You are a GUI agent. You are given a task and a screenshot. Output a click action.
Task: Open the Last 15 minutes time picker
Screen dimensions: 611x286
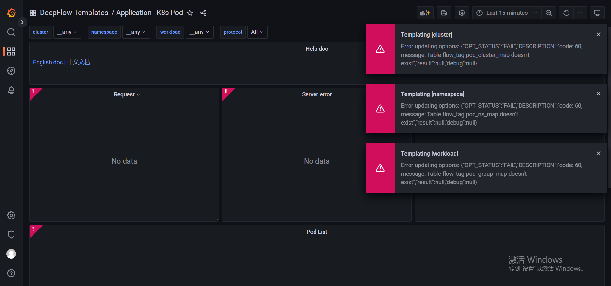tap(507, 13)
